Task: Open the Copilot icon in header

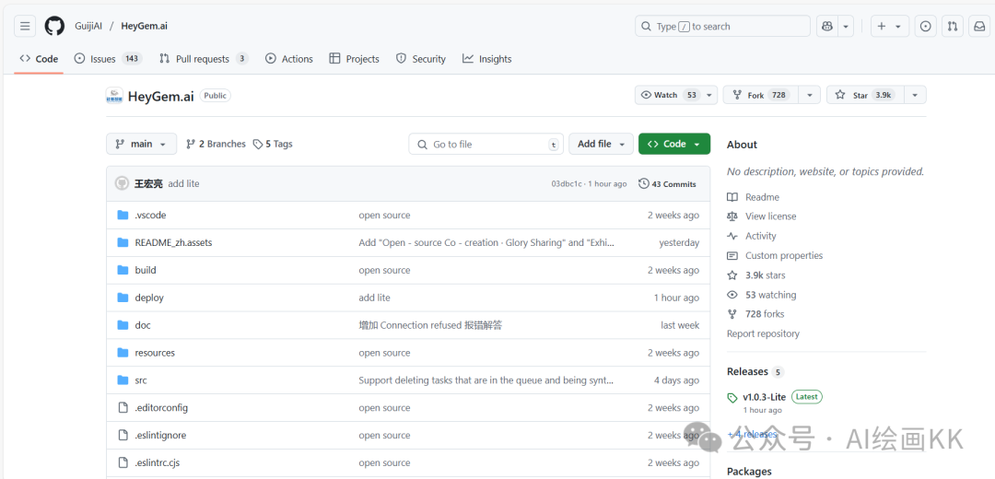Action: [826, 27]
